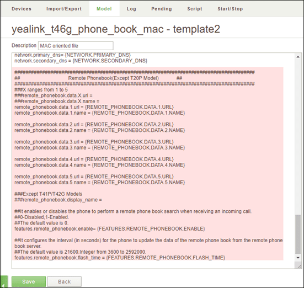The height and width of the screenshot is (288, 304).
Task: Click the remote_phonebook.data.1.name line
Action: point(100,113)
